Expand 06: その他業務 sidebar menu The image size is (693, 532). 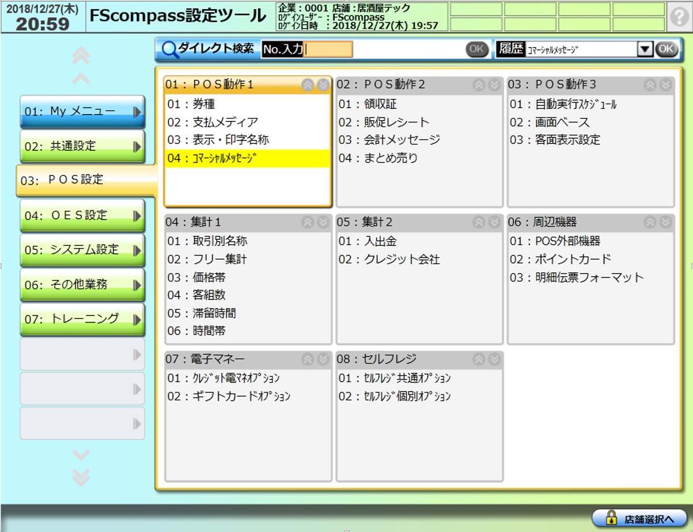coord(82,284)
